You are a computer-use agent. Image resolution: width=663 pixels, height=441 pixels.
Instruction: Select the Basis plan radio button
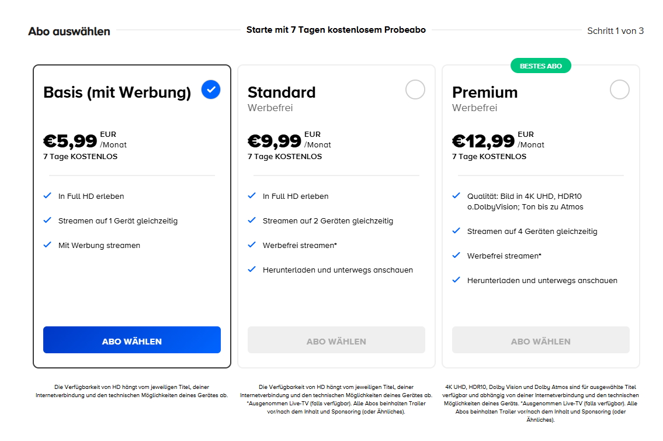click(211, 89)
